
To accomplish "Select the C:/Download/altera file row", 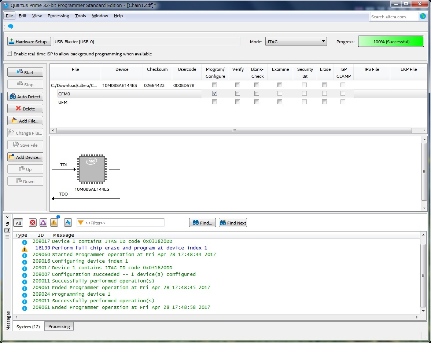I will pos(74,85).
